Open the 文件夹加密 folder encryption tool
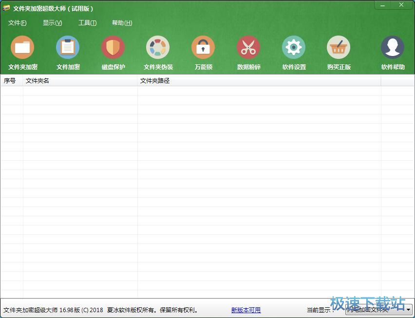This screenshot has width=415, height=318. click(22, 53)
